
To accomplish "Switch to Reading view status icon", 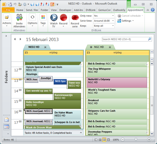I will pos(108,140).
